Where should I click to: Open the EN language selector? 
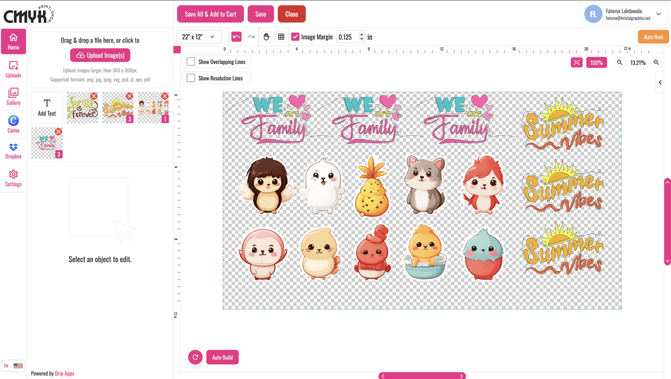click(x=13, y=365)
